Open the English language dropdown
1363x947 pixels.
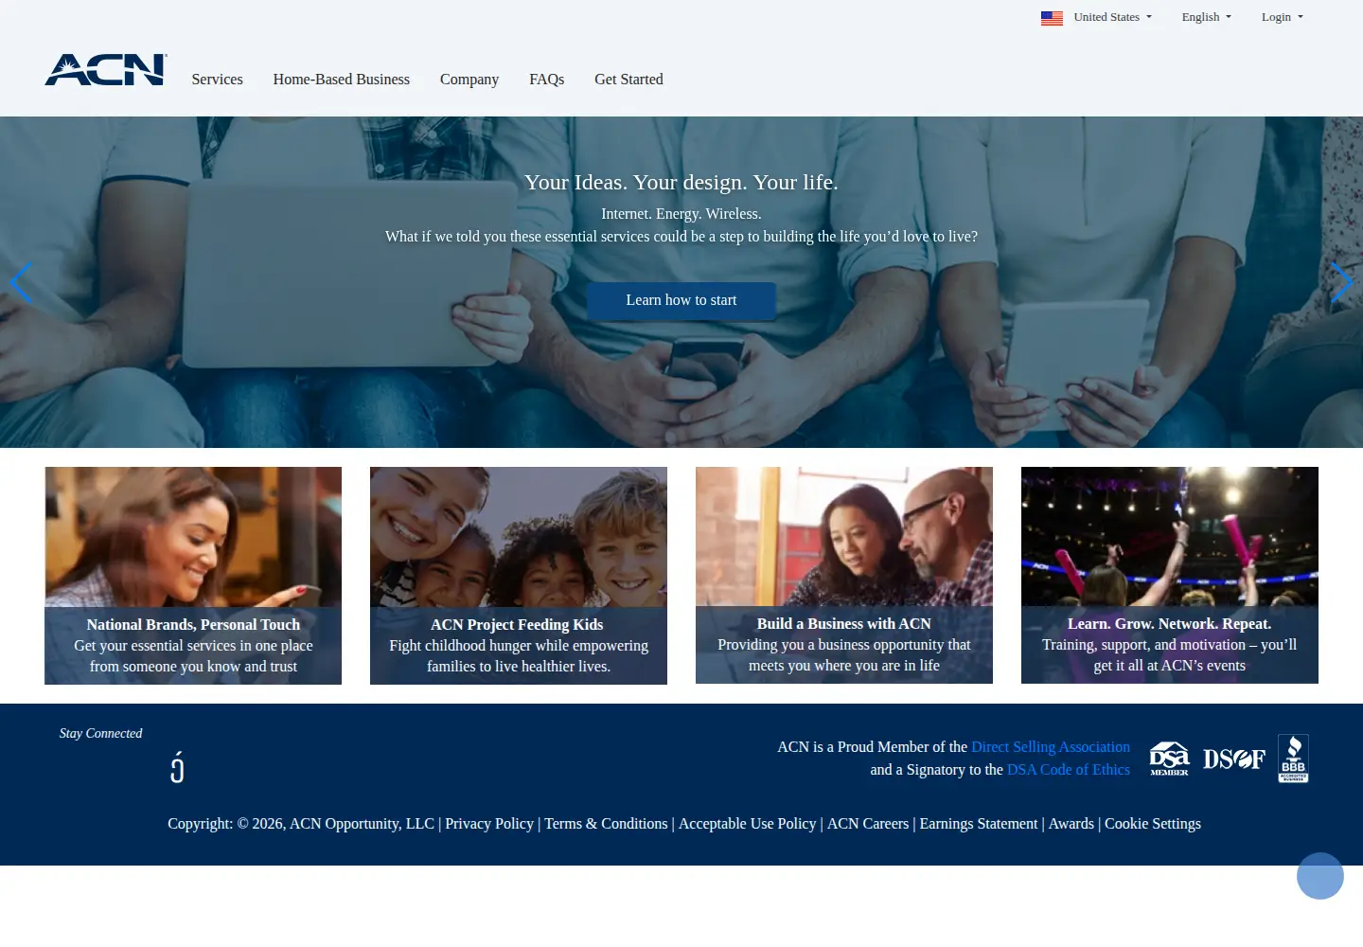pos(1207,17)
